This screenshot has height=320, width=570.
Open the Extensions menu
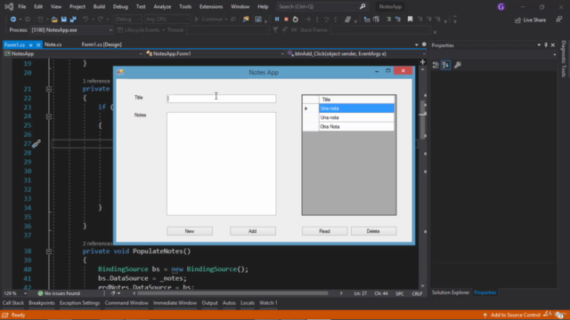point(211,6)
